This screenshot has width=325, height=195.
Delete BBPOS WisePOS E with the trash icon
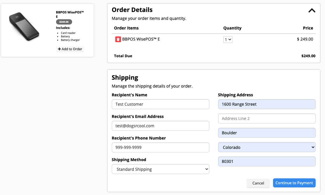pyautogui.click(x=118, y=39)
